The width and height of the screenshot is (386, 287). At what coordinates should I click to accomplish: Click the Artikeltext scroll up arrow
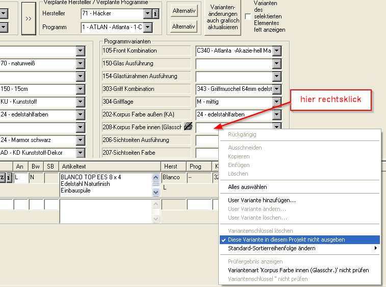click(x=156, y=177)
